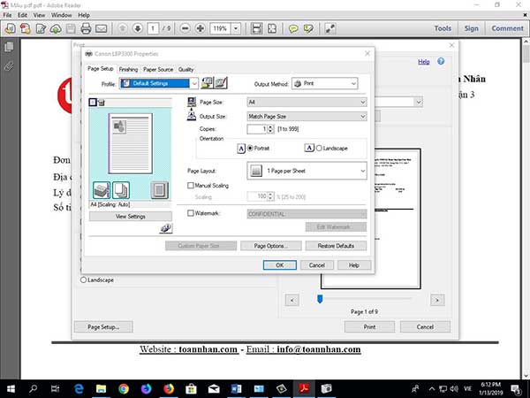
Task: Click the Zoom in plus icon
Action: coord(201,28)
